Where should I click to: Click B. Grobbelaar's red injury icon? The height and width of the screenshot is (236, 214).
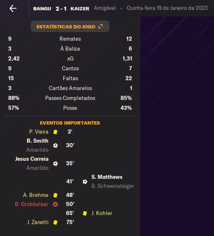tap(55, 204)
